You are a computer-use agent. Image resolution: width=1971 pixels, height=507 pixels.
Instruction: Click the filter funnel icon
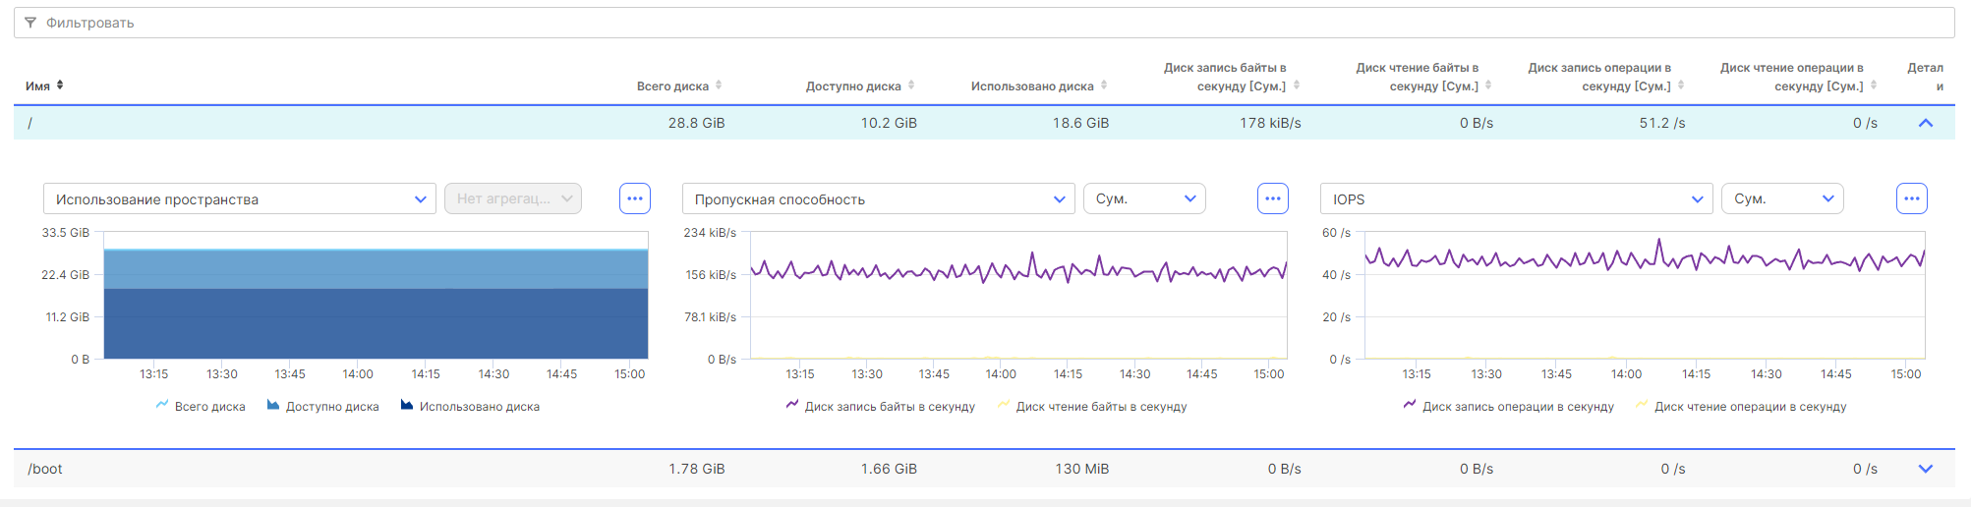tap(30, 23)
